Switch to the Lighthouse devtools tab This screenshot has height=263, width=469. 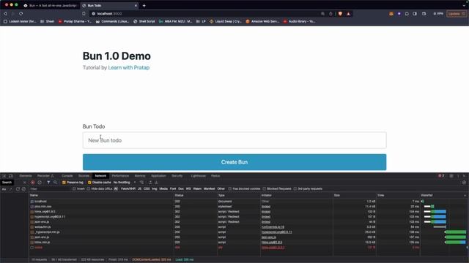point(198,176)
